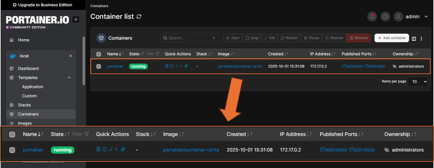Click the Restart button in the toolbar

(x=289, y=38)
